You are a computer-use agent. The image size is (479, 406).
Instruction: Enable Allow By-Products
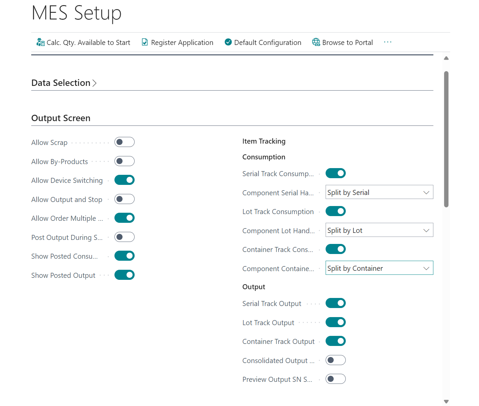point(125,161)
